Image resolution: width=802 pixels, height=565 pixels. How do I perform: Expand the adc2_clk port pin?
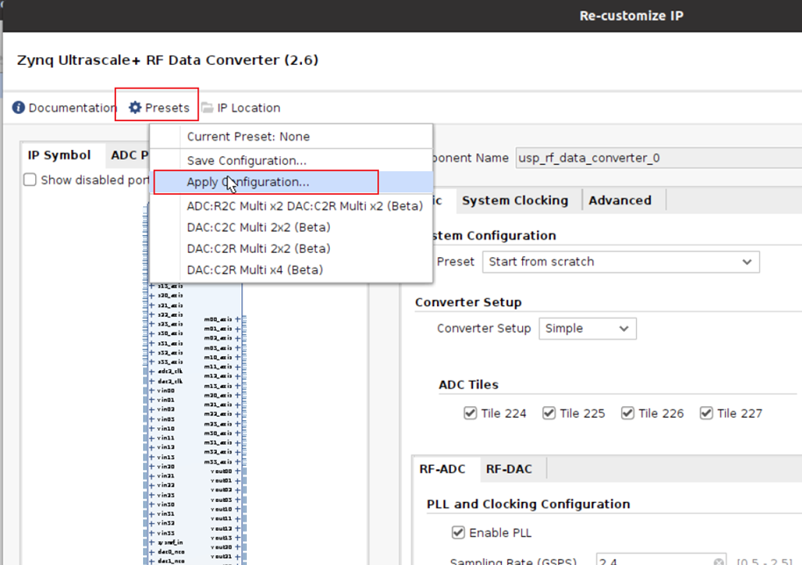point(152,371)
